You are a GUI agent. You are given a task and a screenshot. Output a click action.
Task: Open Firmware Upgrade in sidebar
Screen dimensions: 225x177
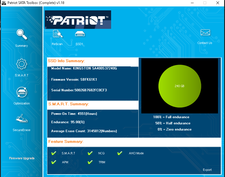22,158
